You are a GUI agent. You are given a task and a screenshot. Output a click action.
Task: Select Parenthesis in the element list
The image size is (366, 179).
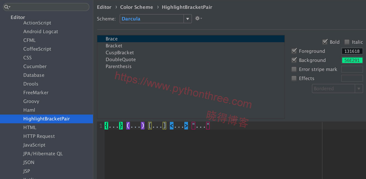(x=118, y=66)
